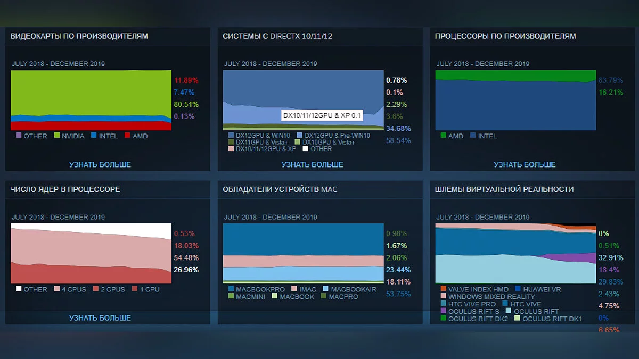Click the CPU core count area chart
Screen dimensions: 639x359
coord(91,253)
